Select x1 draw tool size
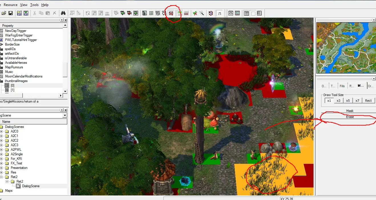Screen dimensions: 376x200 click(329, 101)
